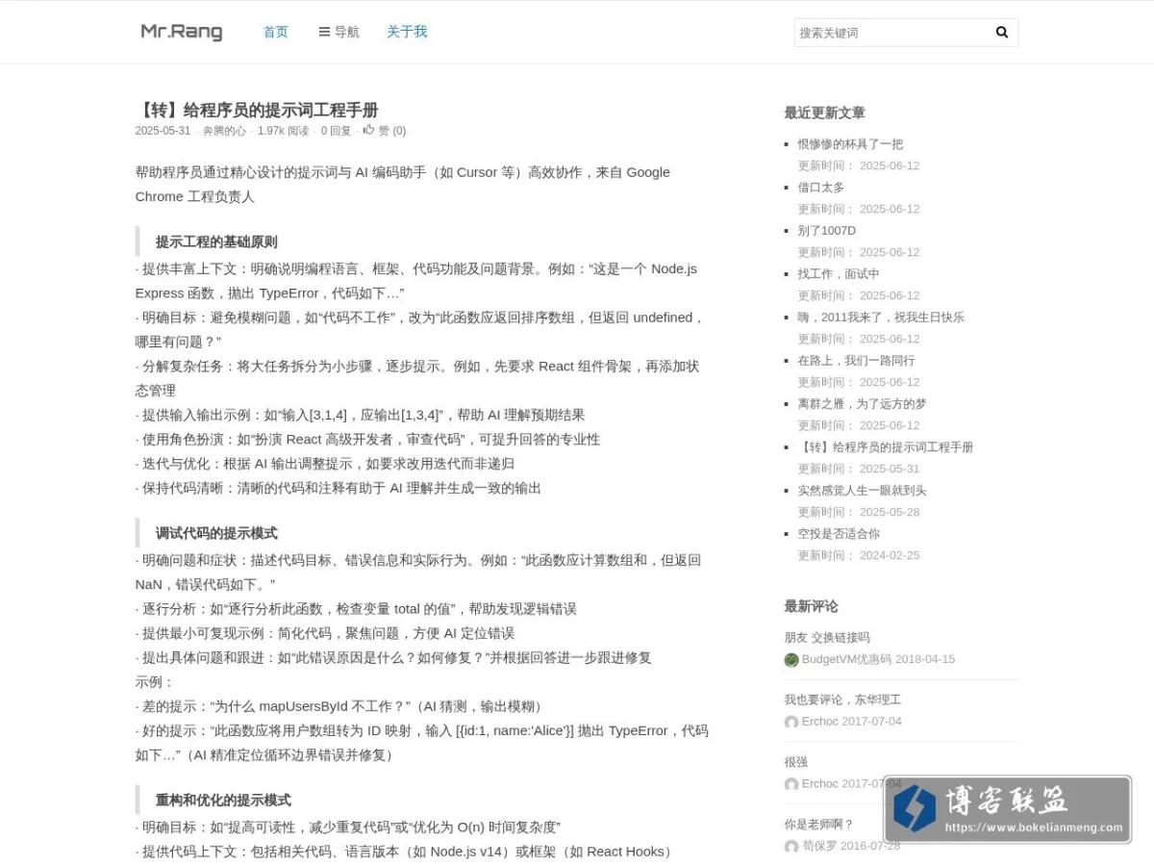The height and width of the screenshot is (866, 1154).
Task: Click the 0 回复 replies link
Action: 336,131
